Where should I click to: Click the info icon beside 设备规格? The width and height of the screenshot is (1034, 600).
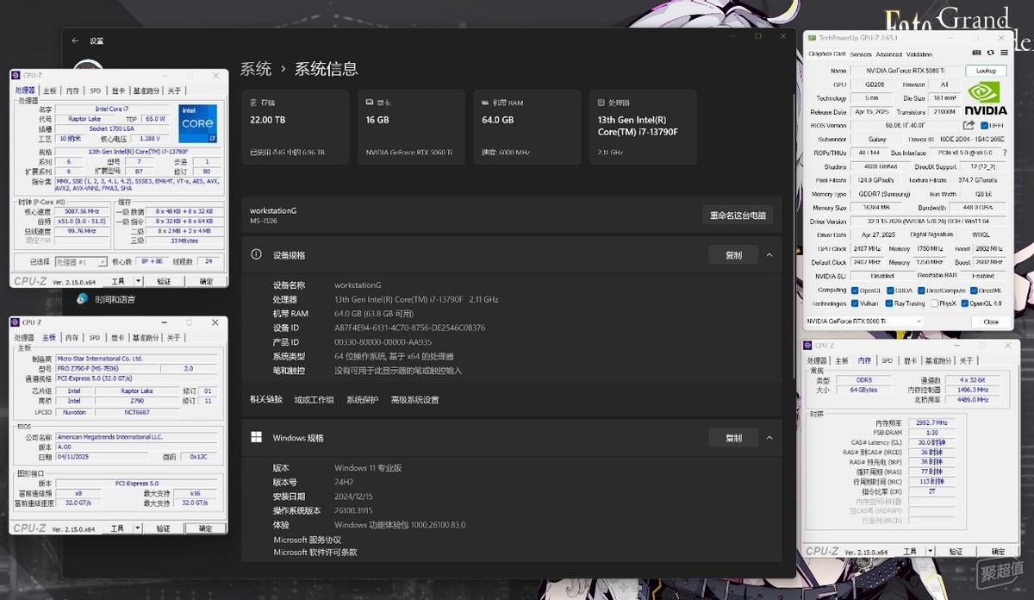point(256,255)
